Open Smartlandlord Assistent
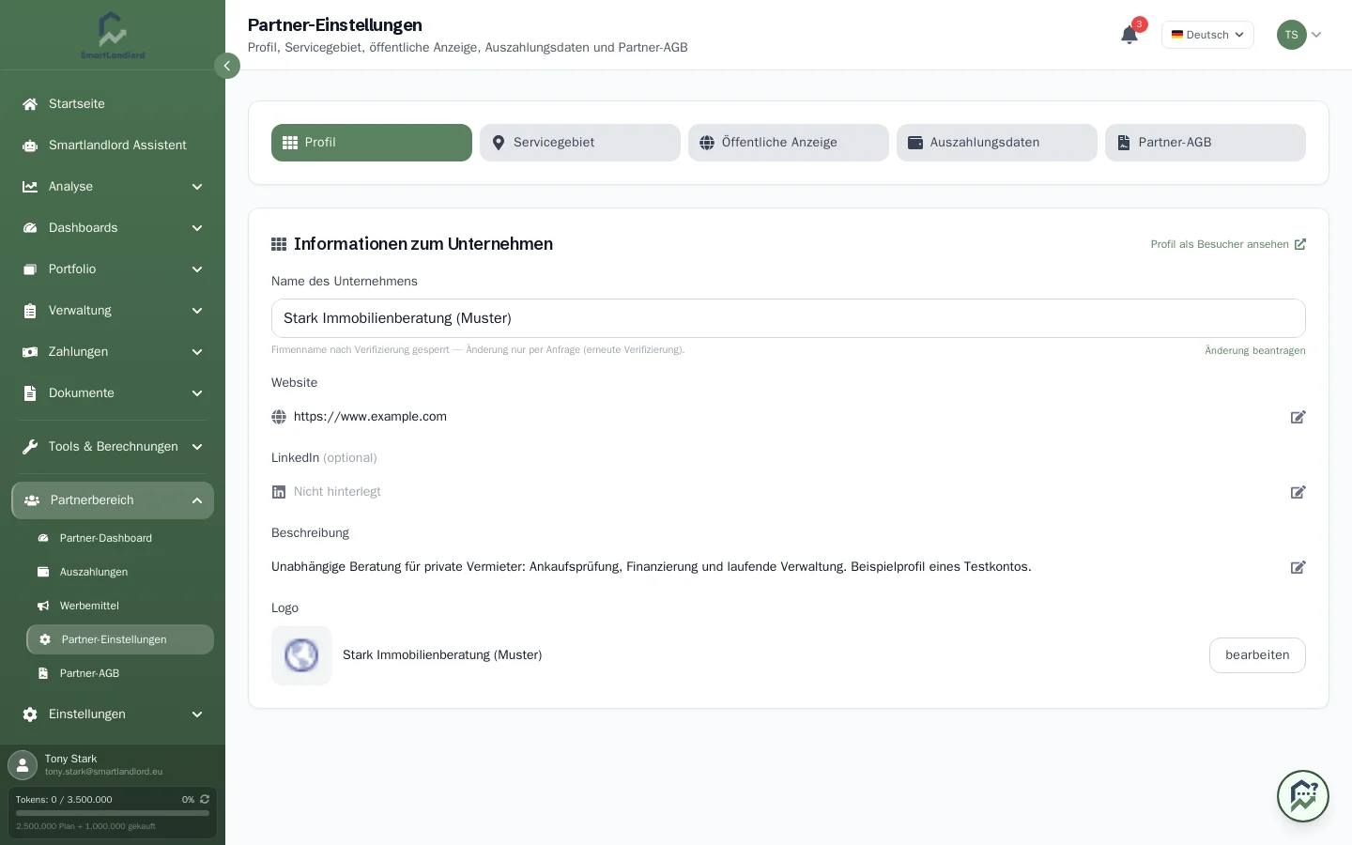Image resolution: width=1352 pixels, height=845 pixels. (x=113, y=146)
